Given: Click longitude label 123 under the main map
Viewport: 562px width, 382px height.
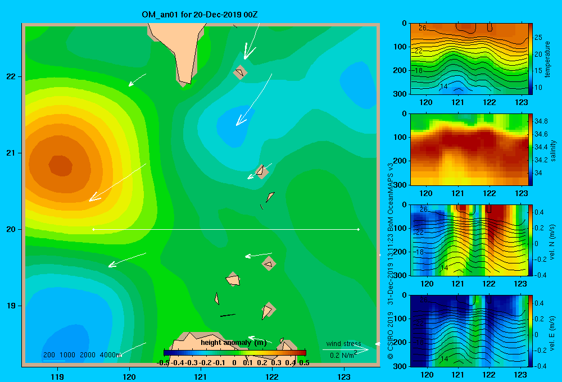Looking at the screenshot, I should (x=344, y=376).
